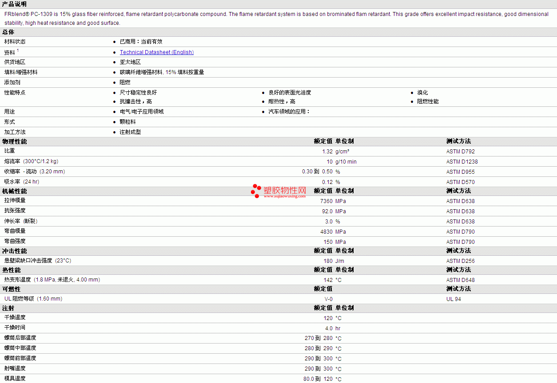Select the "注射成型" processing value
557x383 pixels.
point(131,132)
